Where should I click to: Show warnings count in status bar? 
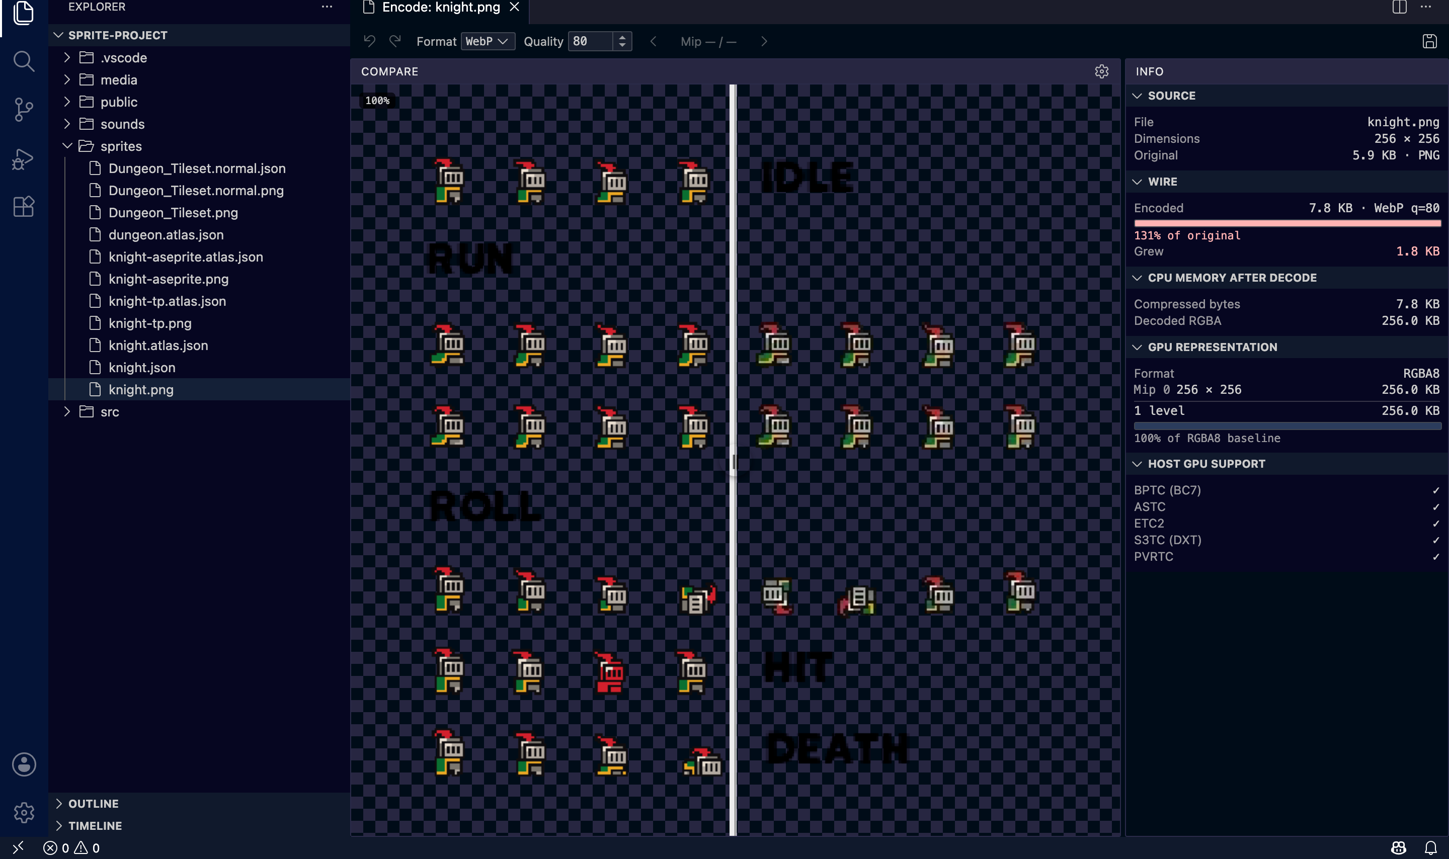tap(87, 847)
